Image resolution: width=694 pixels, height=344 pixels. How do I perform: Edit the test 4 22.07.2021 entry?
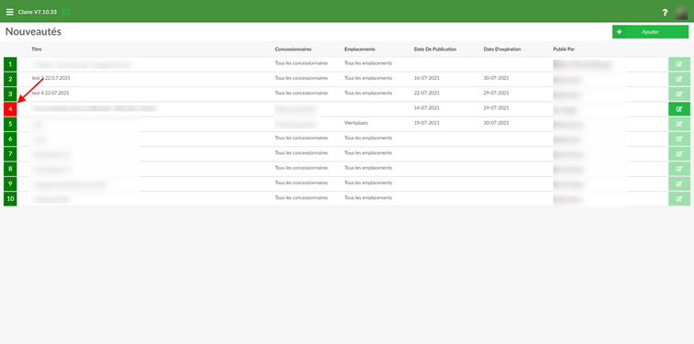coord(679,94)
